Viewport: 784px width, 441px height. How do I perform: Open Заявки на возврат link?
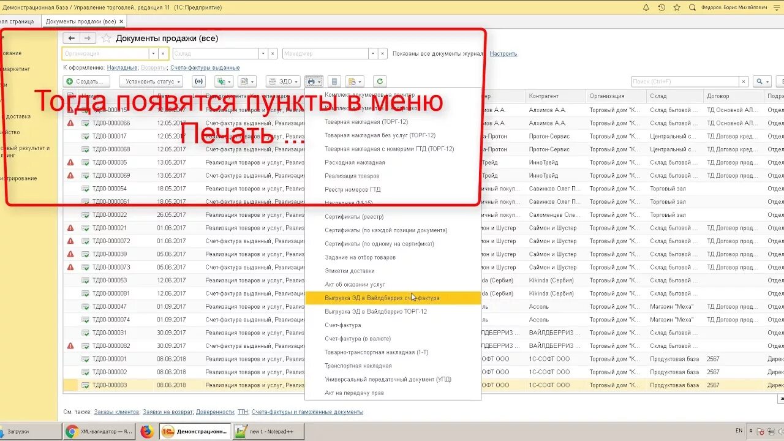point(168,412)
